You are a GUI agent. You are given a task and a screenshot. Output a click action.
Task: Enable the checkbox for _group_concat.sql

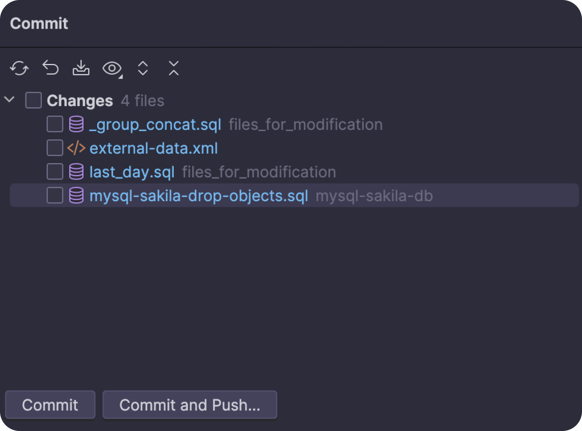[55, 124]
